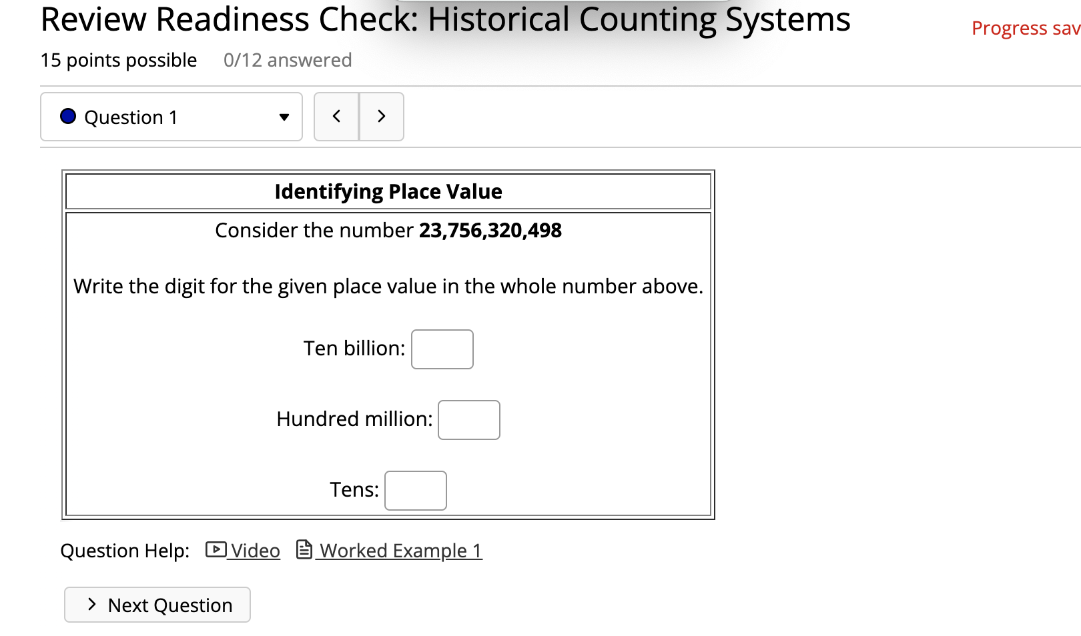Focus the Tens answer box
The height and width of the screenshot is (636, 1081).
[415, 490]
